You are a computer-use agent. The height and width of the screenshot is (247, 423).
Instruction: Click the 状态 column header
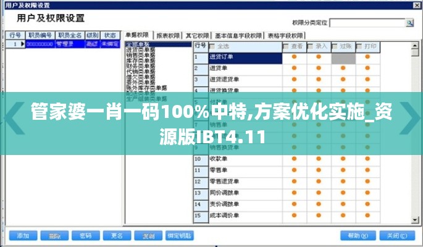pyautogui.click(x=110, y=35)
